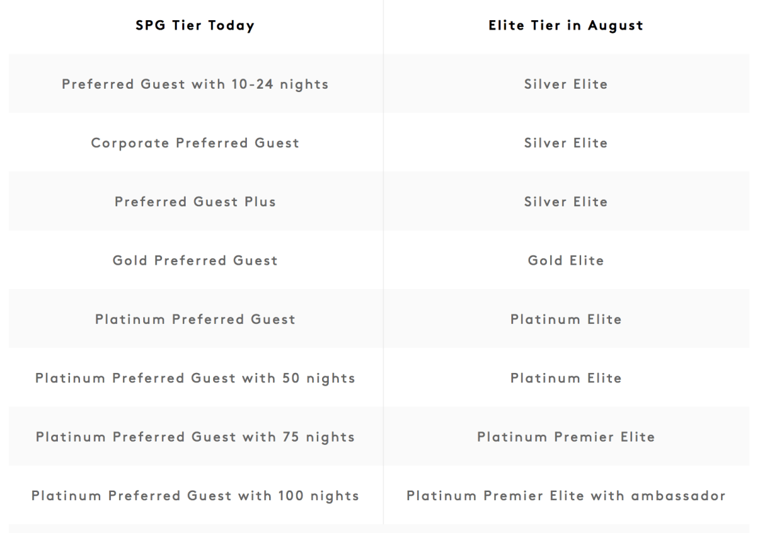Click Silver Elite beside Corporate Preferred Guest

click(566, 143)
